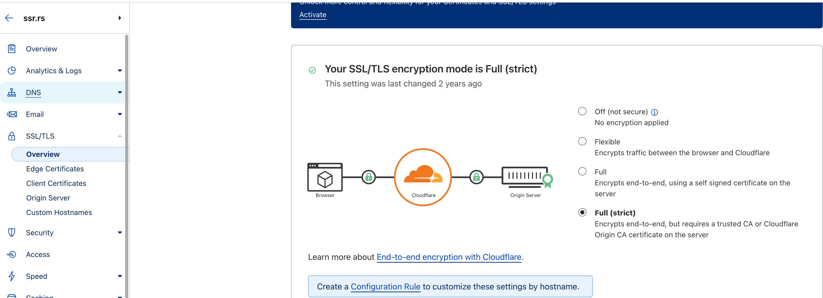Image resolution: width=823 pixels, height=298 pixels.
Task: Click the Security shield icon
Action: click(x=12, y=233)
